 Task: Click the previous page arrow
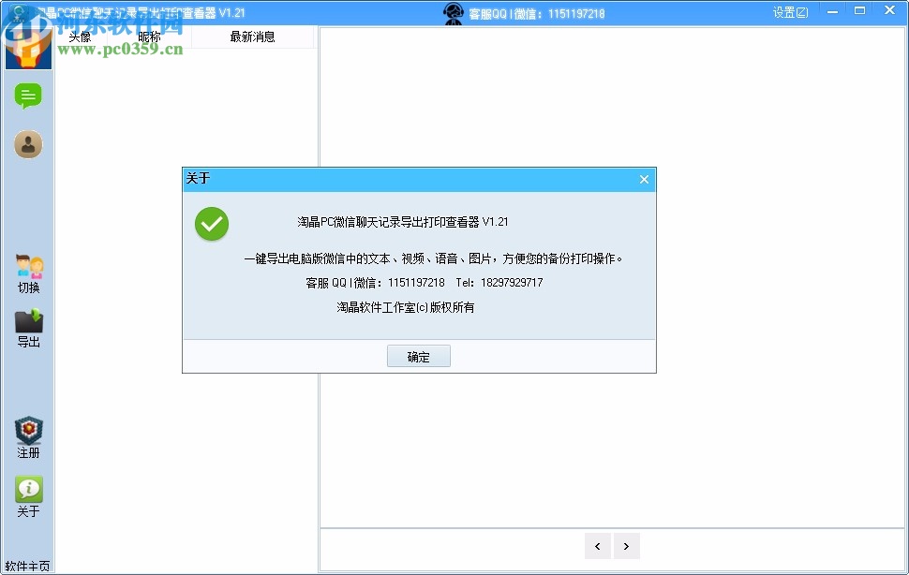(x=598, y=546)
